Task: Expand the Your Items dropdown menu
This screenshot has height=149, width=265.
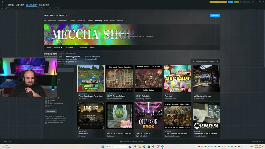Action: coord(70,47)
